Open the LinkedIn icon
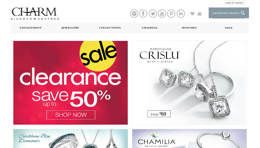Viewport: 260px width, 148px height. click(181, 14)
